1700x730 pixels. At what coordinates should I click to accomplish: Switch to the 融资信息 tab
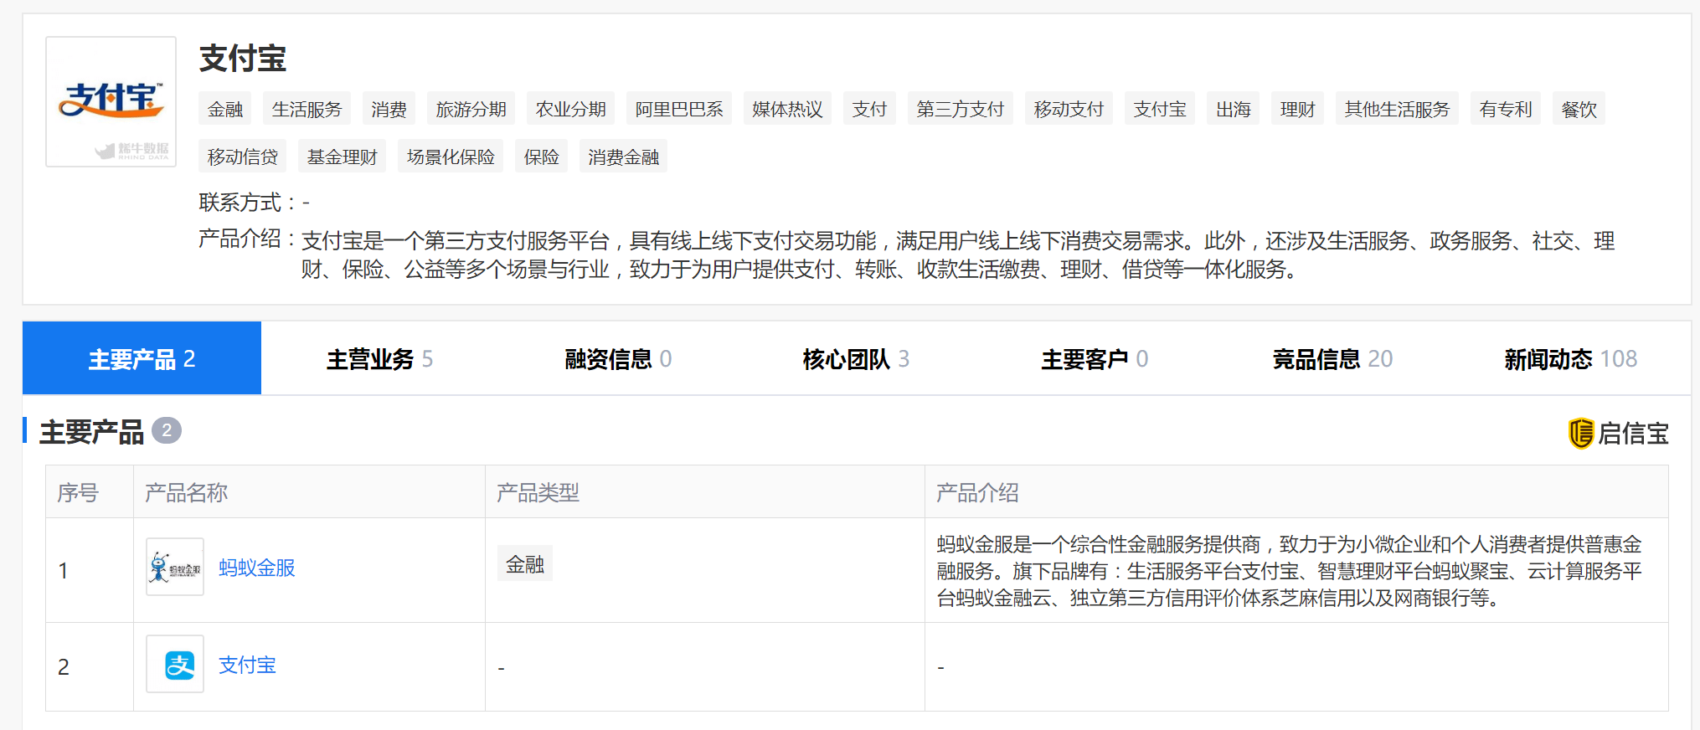pyautogui.click(x=618, y=359)
